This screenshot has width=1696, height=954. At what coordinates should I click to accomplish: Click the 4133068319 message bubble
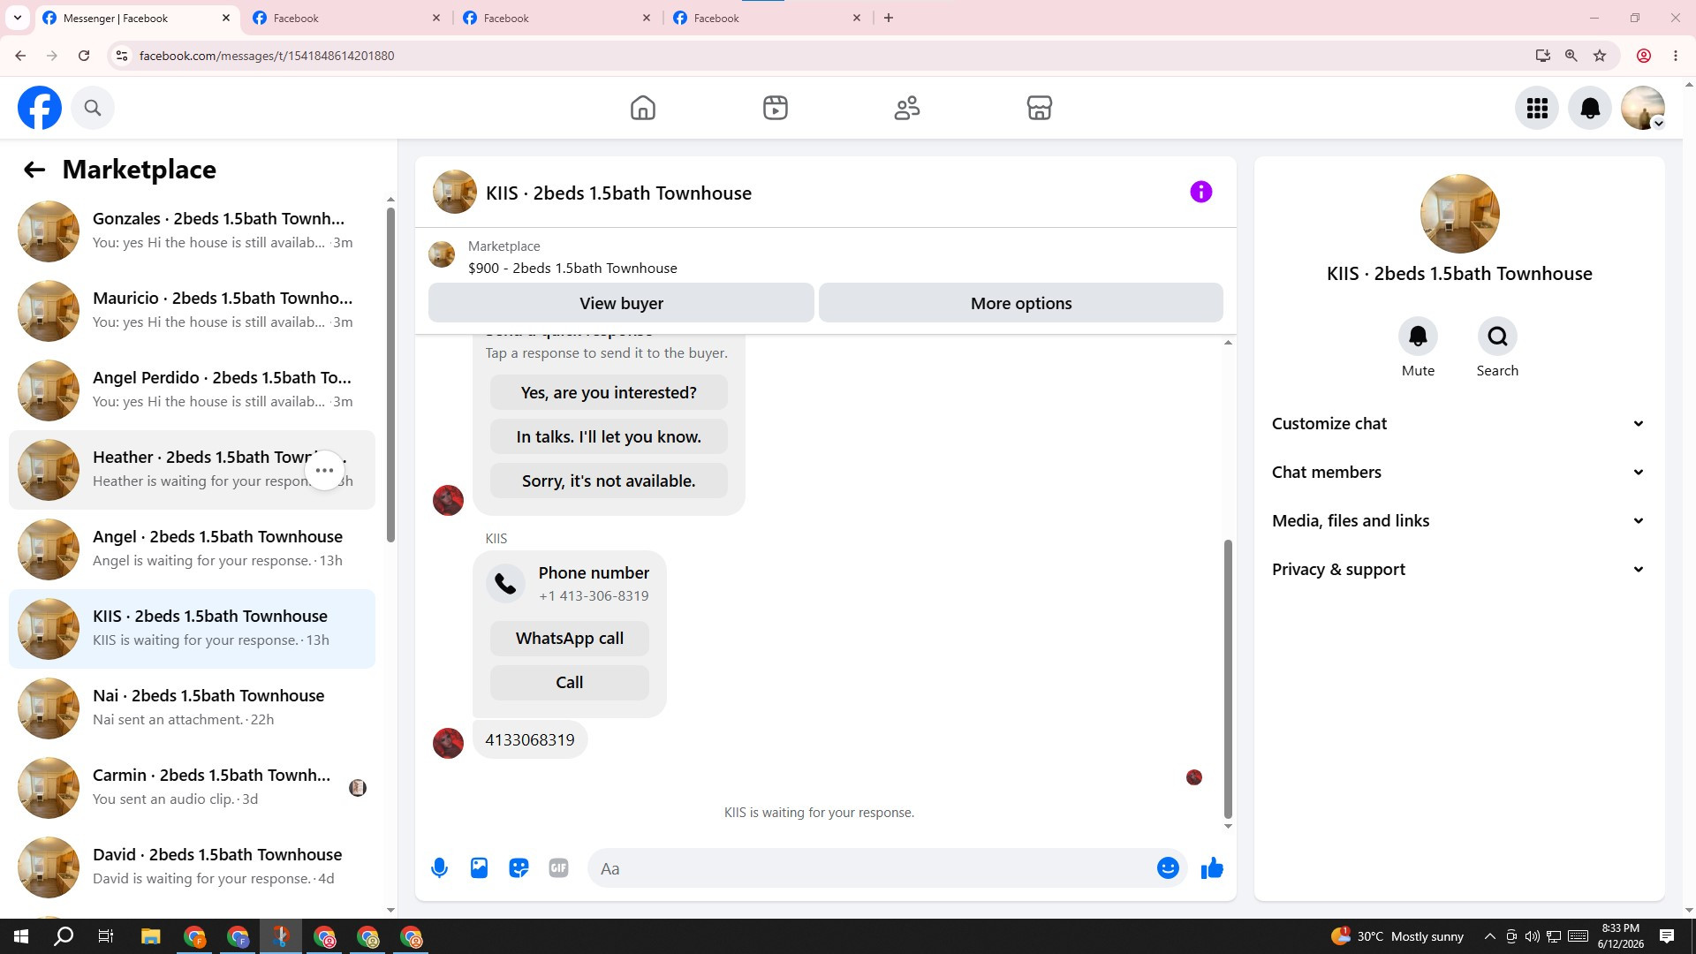(530, 740)
